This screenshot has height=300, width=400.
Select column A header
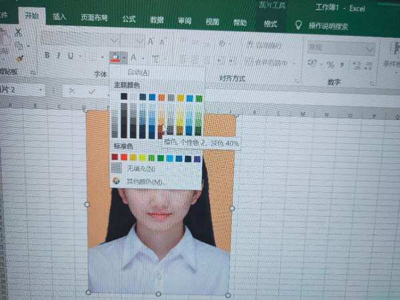pos(10,105)
